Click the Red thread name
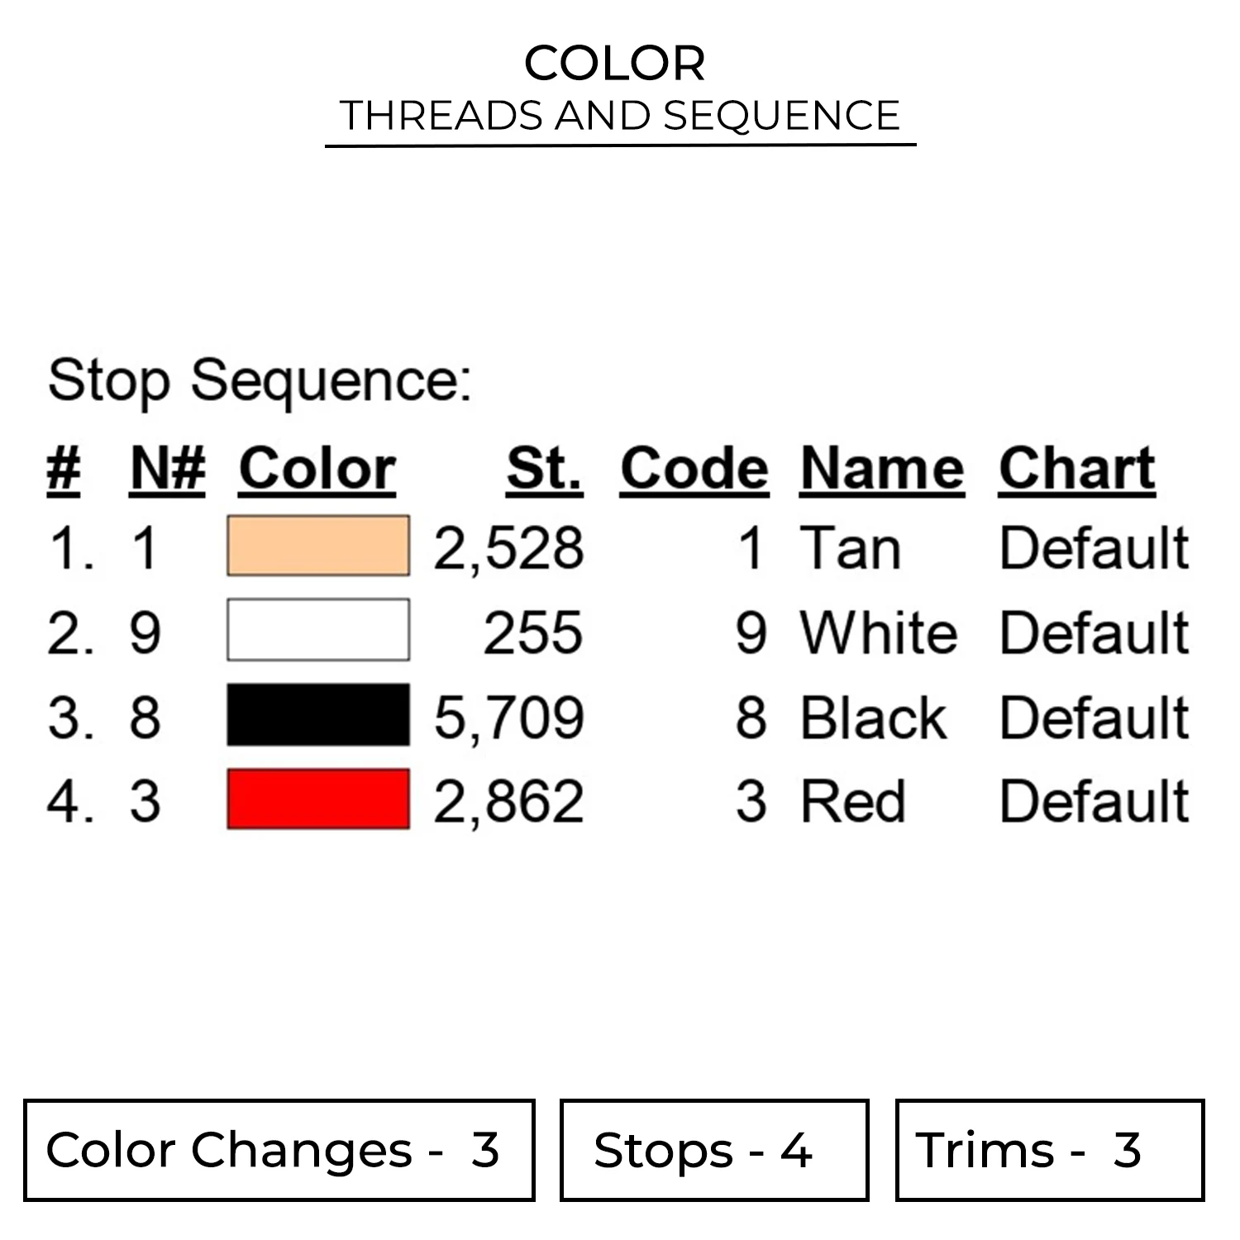 point(853,802)
